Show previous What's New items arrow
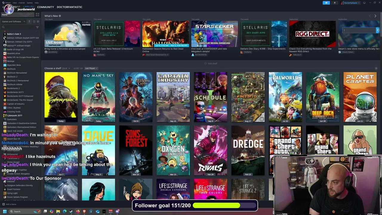This screenshot has width=382, height=215. point(370,16)
